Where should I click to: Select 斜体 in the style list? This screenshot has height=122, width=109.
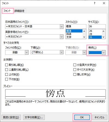pos(74,34)
